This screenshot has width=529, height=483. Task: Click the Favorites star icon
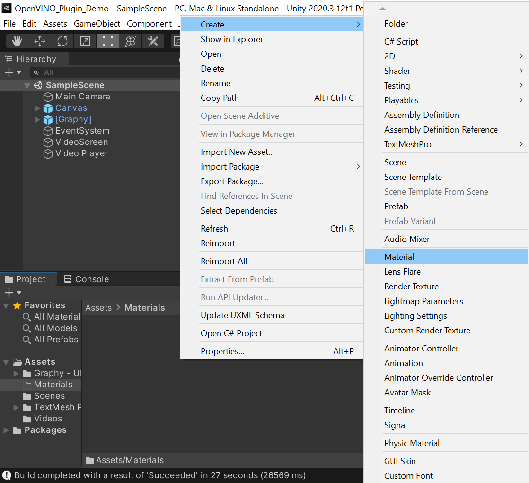(x=17, y=305)
